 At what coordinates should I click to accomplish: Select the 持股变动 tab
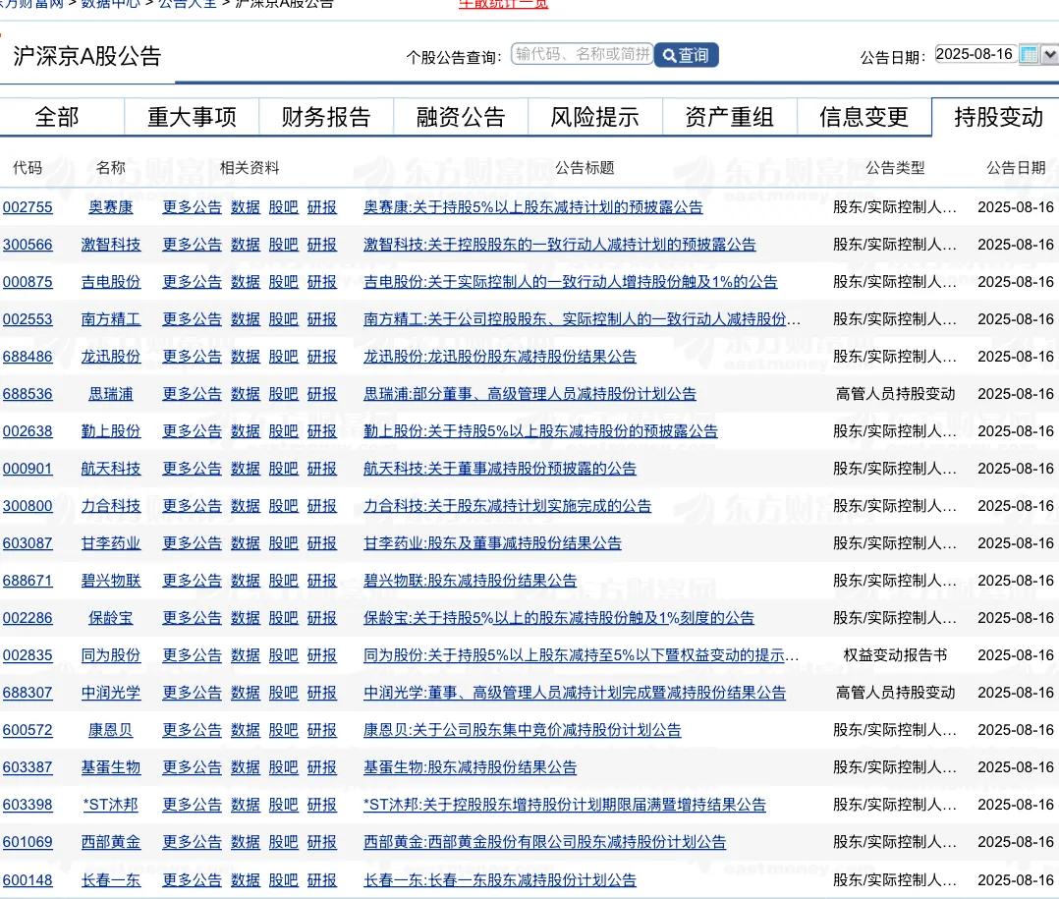(x=998, y=117)
